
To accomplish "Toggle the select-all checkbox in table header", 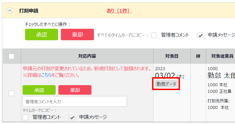I will (x=12, y=56).
